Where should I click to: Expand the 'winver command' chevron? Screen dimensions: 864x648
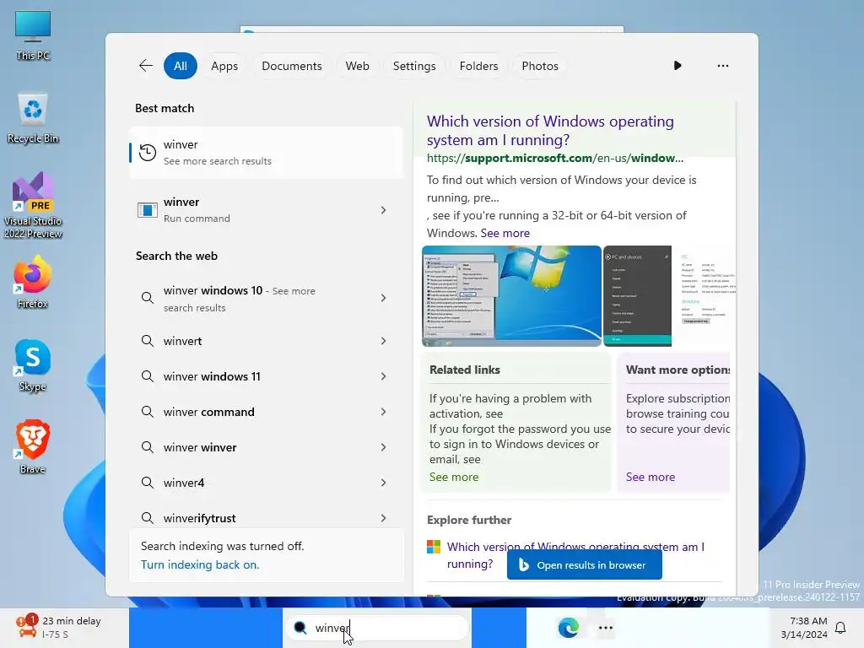point(384,412)
